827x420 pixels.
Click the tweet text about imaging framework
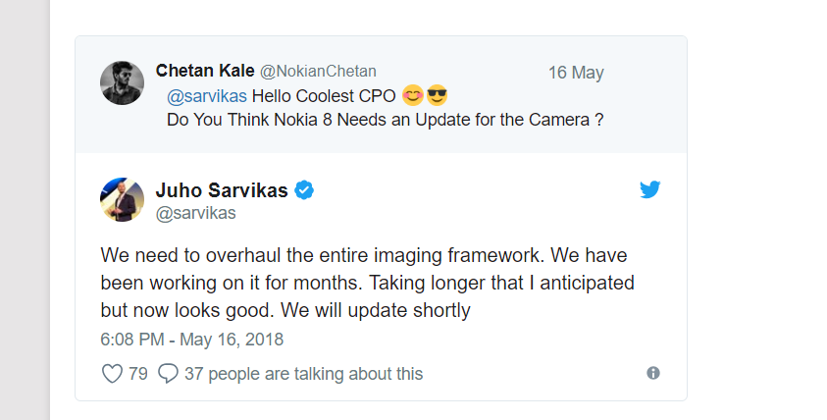pos(367,283)
